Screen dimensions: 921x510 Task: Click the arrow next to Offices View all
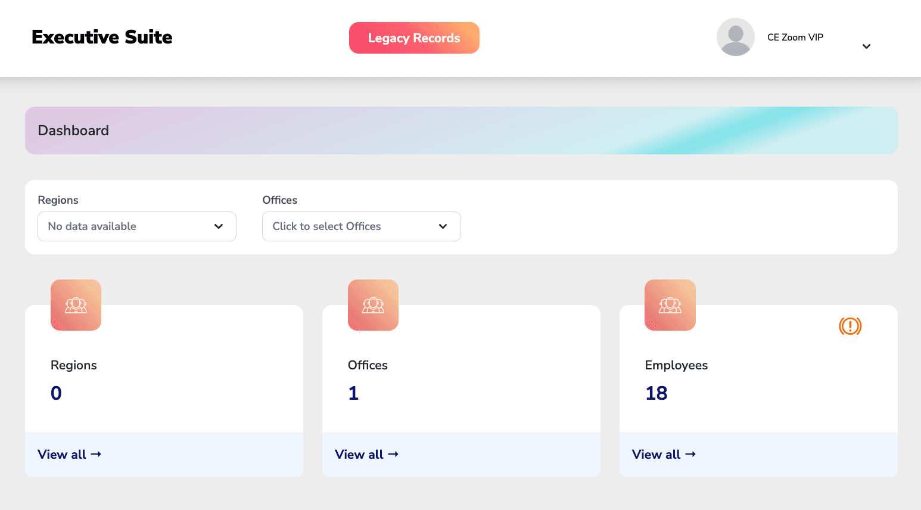point(393,454)
